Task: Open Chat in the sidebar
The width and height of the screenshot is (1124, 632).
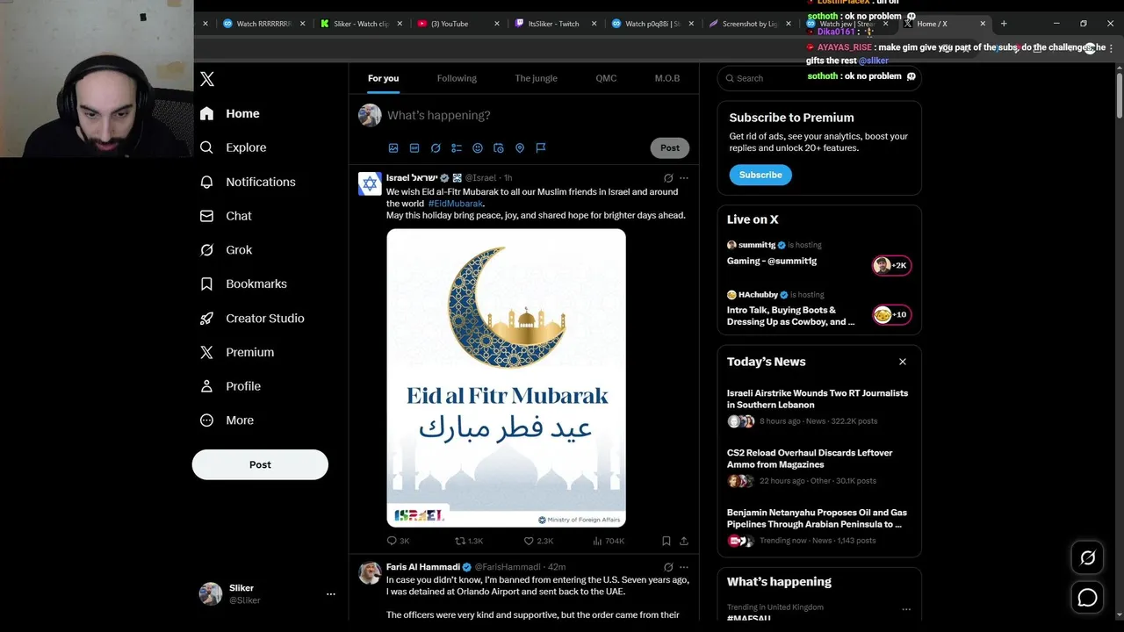Action: 227,216
